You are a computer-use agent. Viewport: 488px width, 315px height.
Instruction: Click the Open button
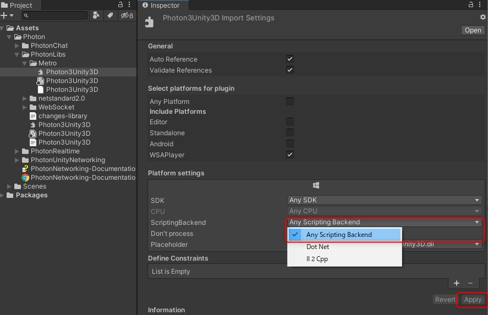(473, 30)
